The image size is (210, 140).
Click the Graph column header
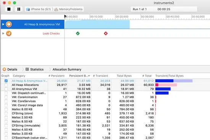pos(5,76)
